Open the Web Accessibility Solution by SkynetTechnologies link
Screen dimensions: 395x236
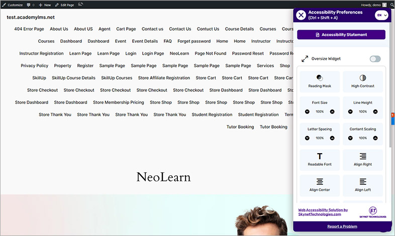coord(323,212)
